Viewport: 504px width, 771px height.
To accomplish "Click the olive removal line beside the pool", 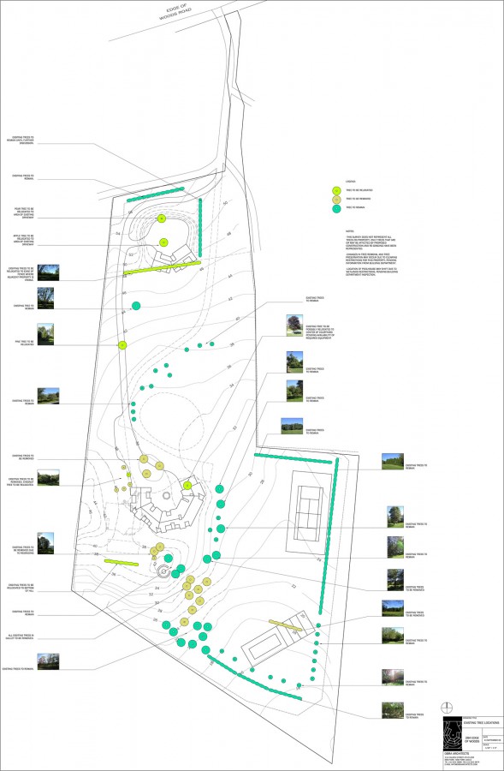I will tap(285, 625).
